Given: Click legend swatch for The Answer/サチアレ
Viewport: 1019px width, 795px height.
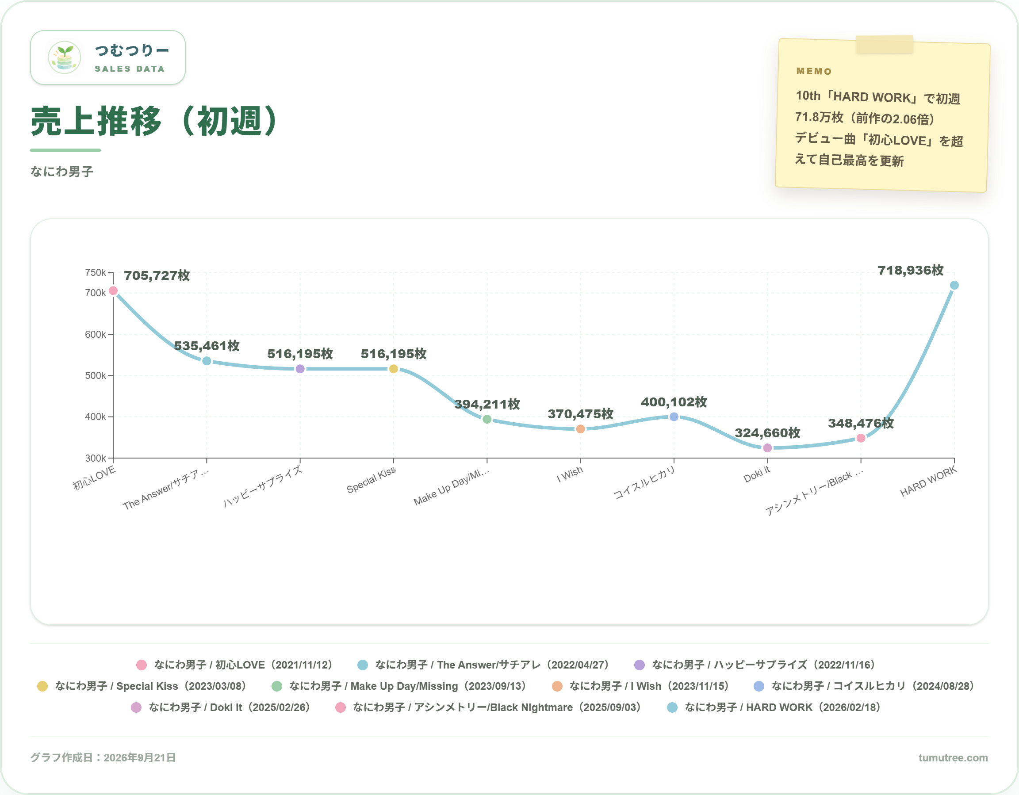Looking at the screenshot, I should pos(363,665).
